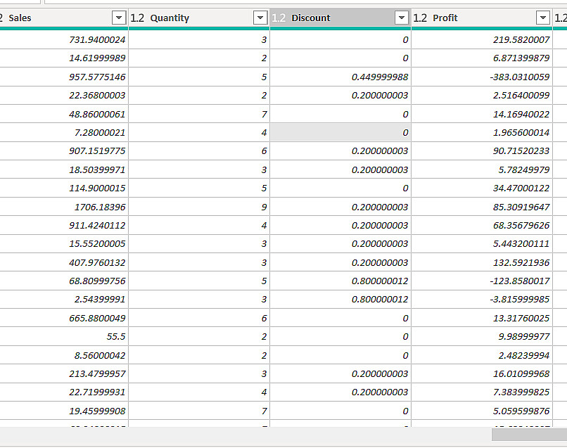Open the Discount column filter dropdown

(x=402, y=18)
